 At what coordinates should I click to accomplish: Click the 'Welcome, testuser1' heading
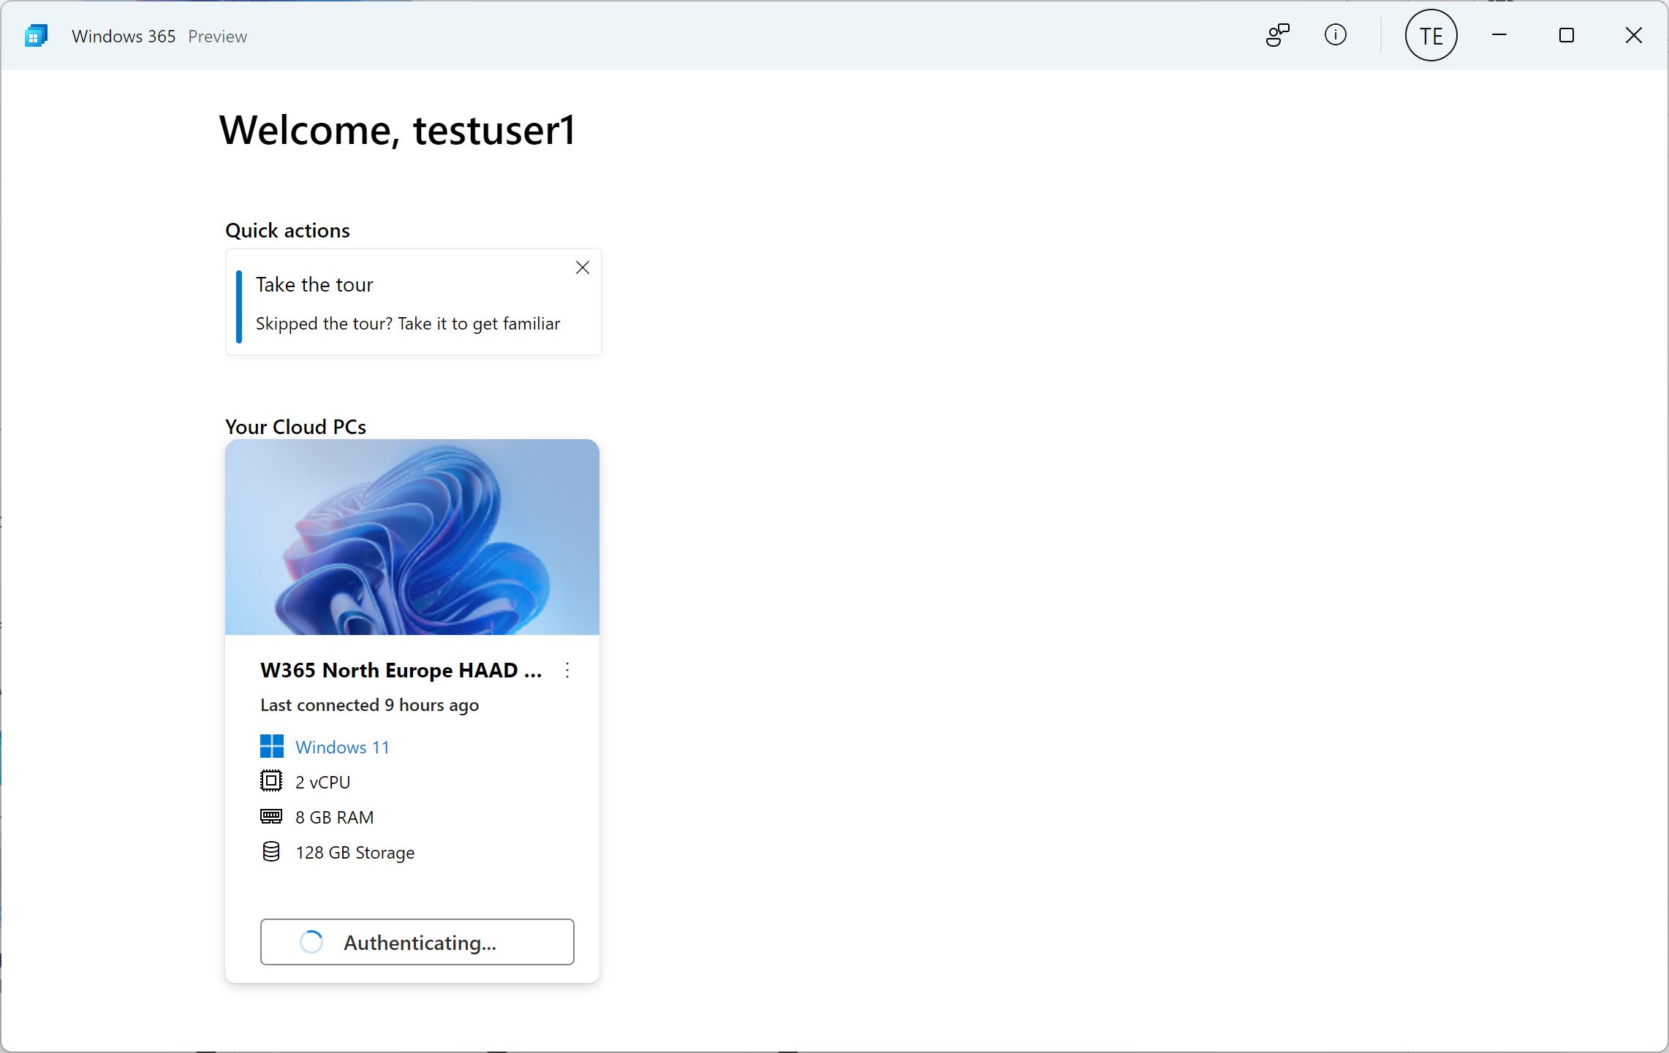point(398,131)
